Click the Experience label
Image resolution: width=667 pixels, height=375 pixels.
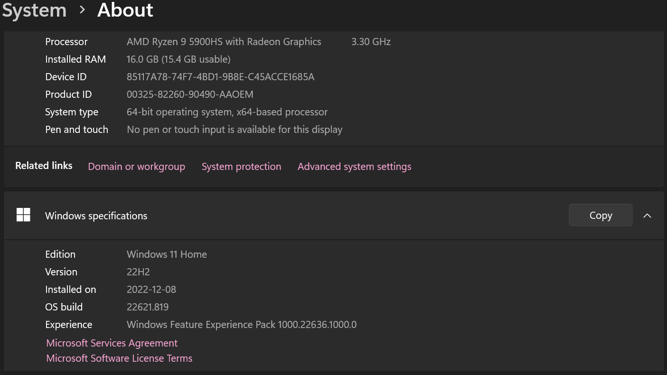click(69, 325)
